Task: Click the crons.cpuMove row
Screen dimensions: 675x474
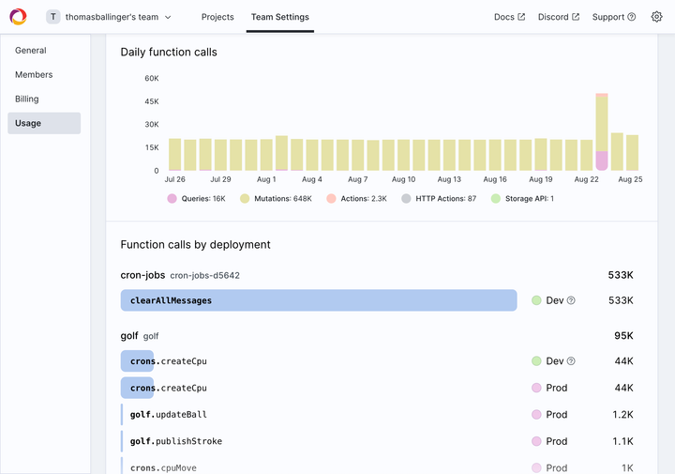Action: [377, 468]
